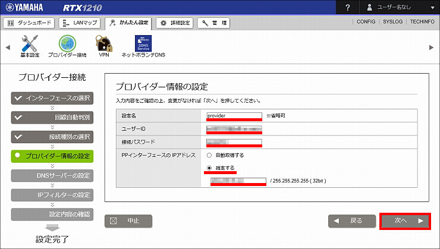Select 指定する radio button
Screen dimensions: 440x249
pyautogui.click(x=209, y=168)
